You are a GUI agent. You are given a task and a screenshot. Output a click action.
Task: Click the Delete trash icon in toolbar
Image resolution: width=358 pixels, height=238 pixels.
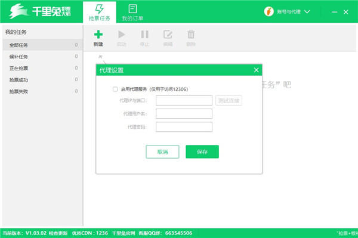191,35
